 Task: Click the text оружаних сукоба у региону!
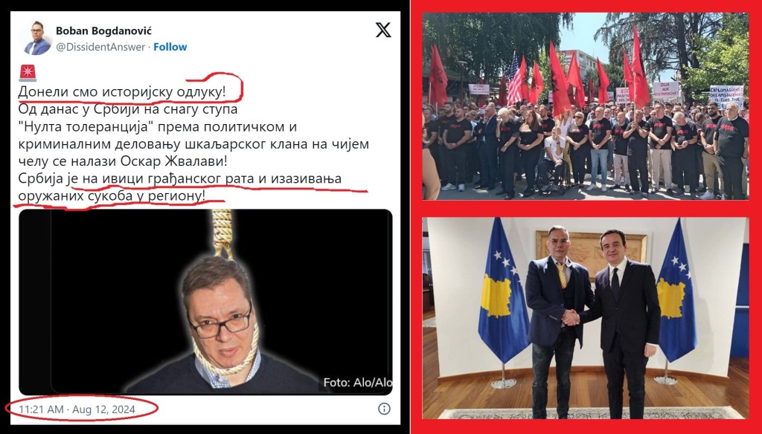point(112,195)
